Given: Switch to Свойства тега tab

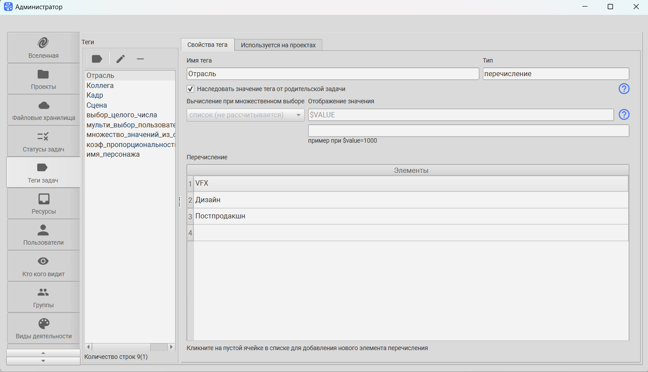Looking at the screenshot, I should [208, 45].
